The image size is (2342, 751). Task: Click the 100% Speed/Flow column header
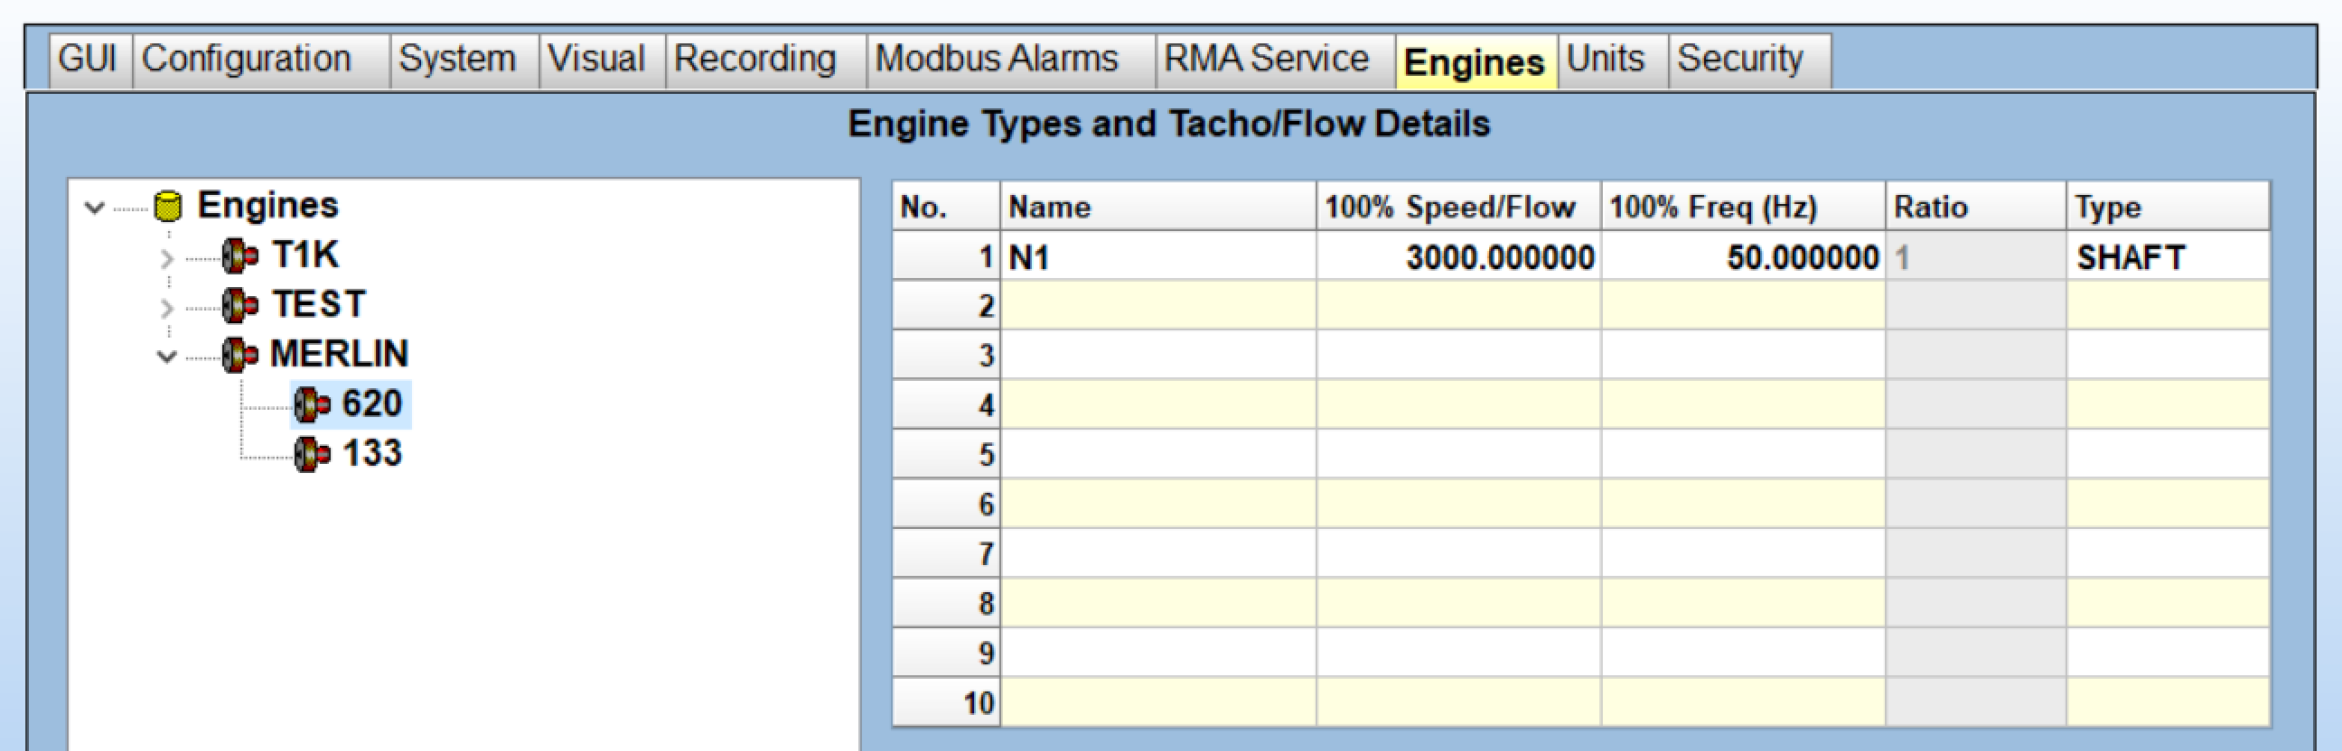[x=1458, y=207]
